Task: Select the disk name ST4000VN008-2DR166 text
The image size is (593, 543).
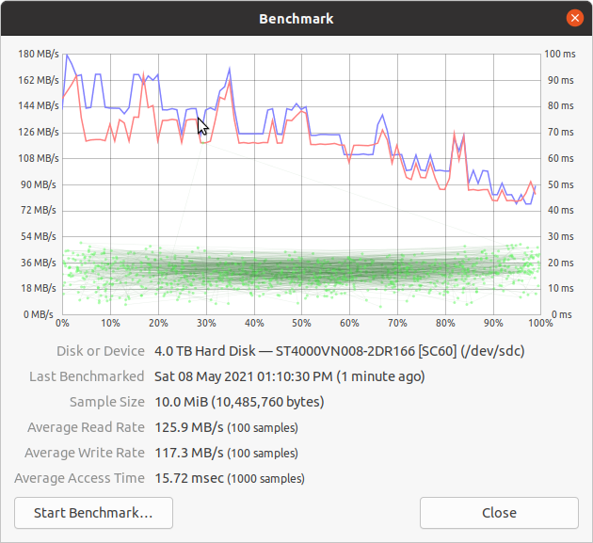Action: tap(345, 351)
